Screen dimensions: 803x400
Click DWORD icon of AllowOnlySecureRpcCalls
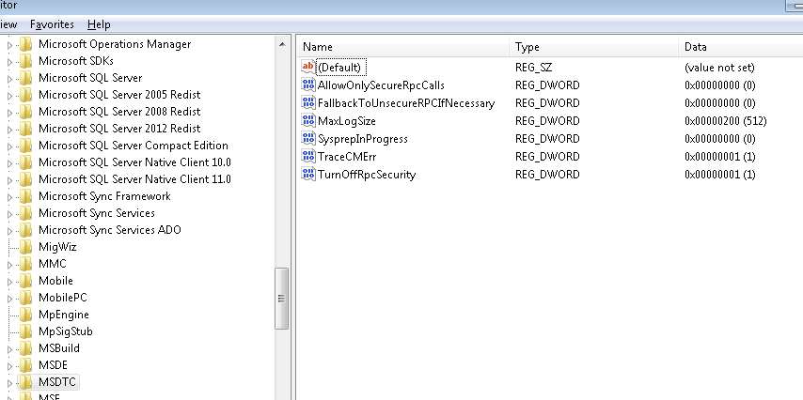[308, 85]
